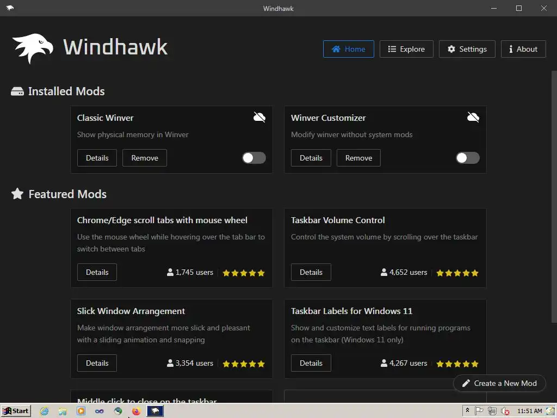Click Taskbar Labels for Windows 11 title

352,311
